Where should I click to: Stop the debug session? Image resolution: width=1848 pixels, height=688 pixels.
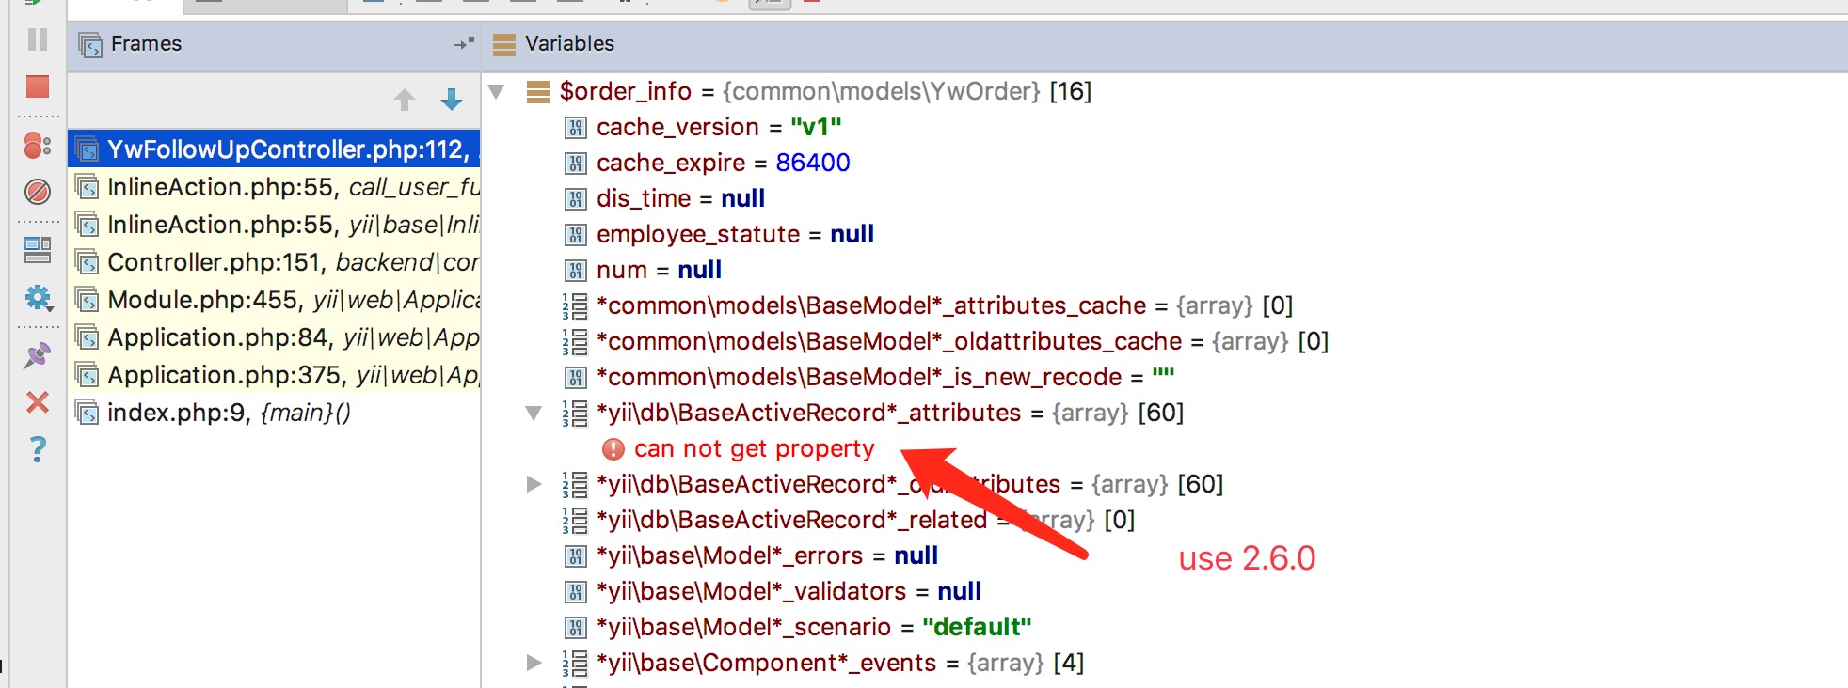tap(38, 86)
